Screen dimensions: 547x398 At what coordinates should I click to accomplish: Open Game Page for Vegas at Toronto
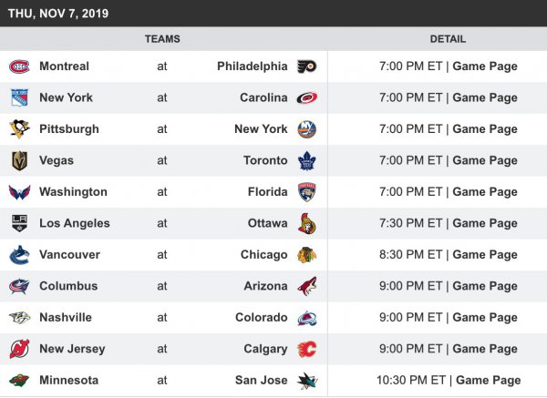pyautogui.click(x=485, y=160)
